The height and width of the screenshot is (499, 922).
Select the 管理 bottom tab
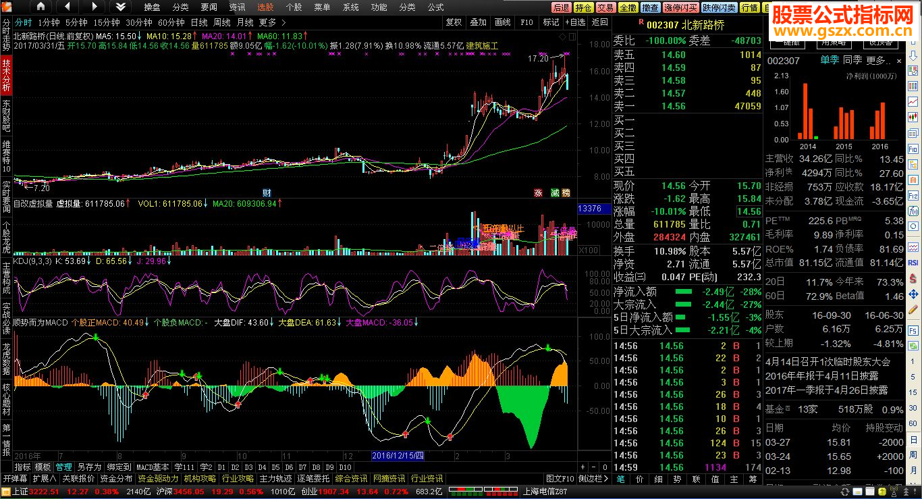point(63,467)
